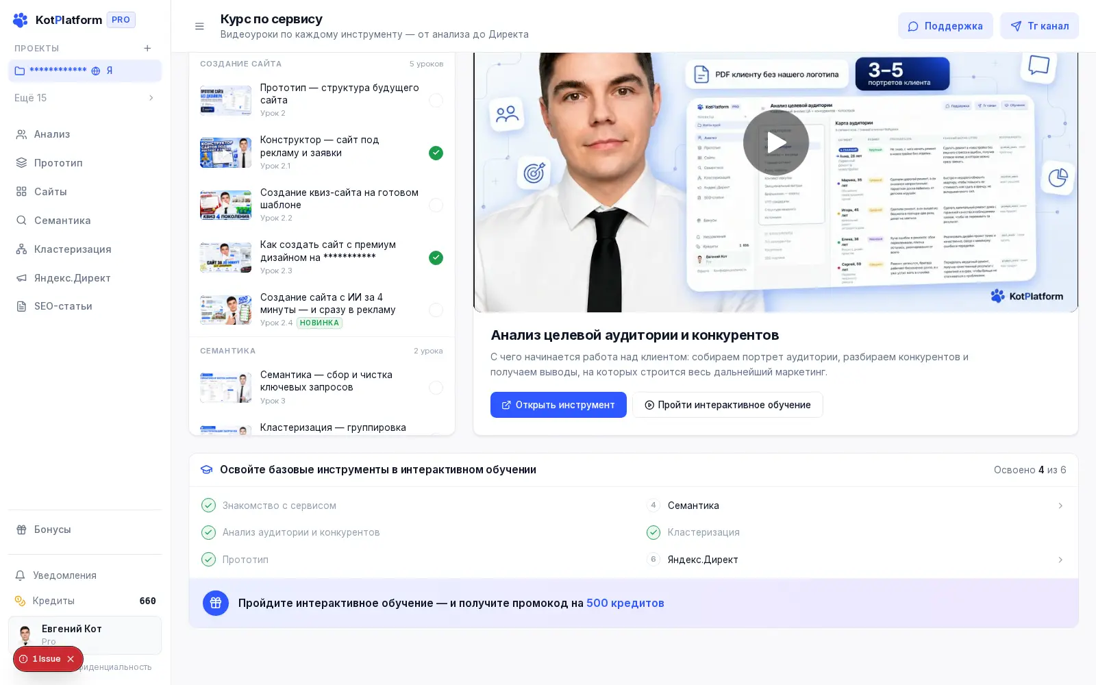Open Сайты in the sidebar
This screenshot has width=1096, height=685.
85,192
